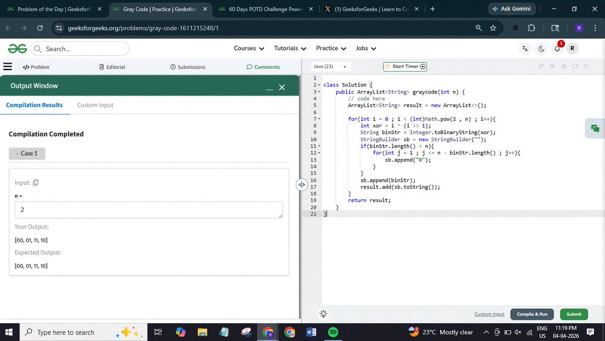605x341 pixels.
Task: Select the Custom Input tab in Output Window
Action: 95,105
